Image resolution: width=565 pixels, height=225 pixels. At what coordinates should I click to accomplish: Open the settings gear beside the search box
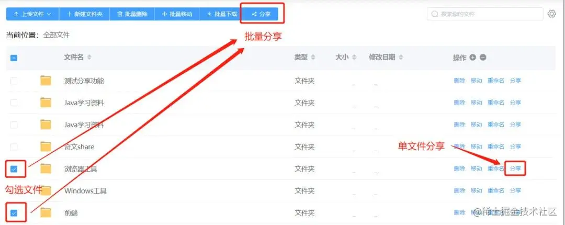[x=552, y=14]
